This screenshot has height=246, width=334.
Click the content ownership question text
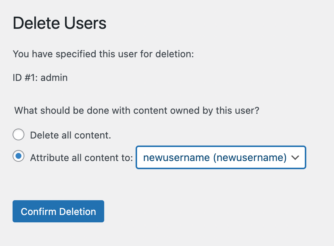coord(137,110)
